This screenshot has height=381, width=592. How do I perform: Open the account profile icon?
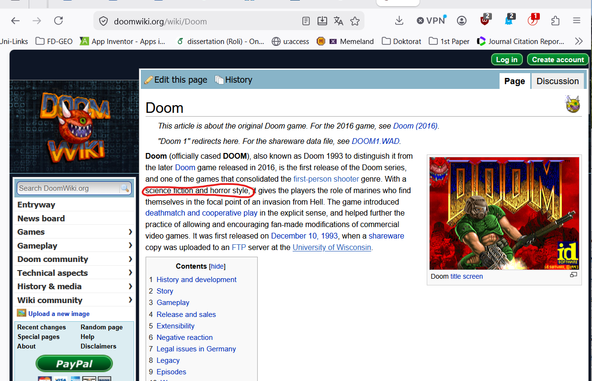coord(462,21)
